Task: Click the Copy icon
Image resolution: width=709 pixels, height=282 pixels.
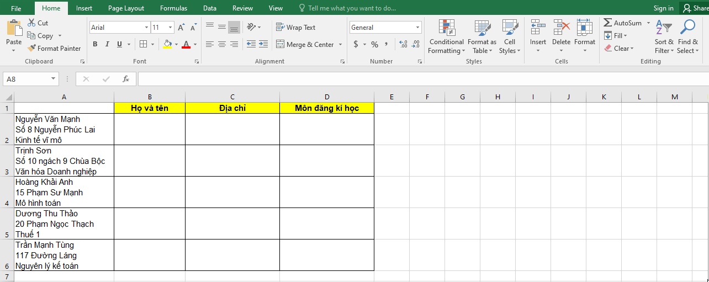Action: pyautogui.click(x=31, y=35)
